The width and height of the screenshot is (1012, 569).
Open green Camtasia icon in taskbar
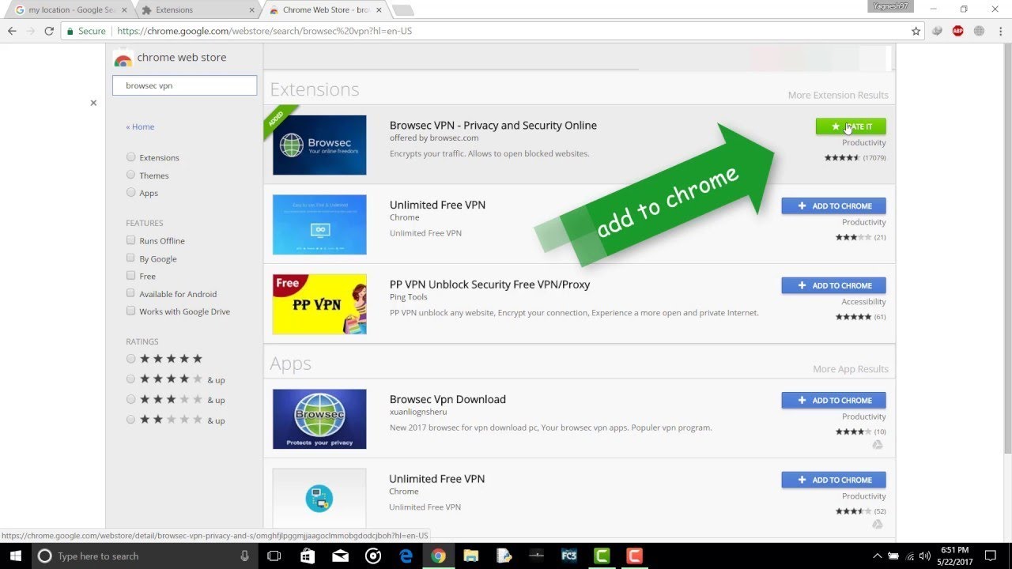pyautogui.click(x=601, y=556)
